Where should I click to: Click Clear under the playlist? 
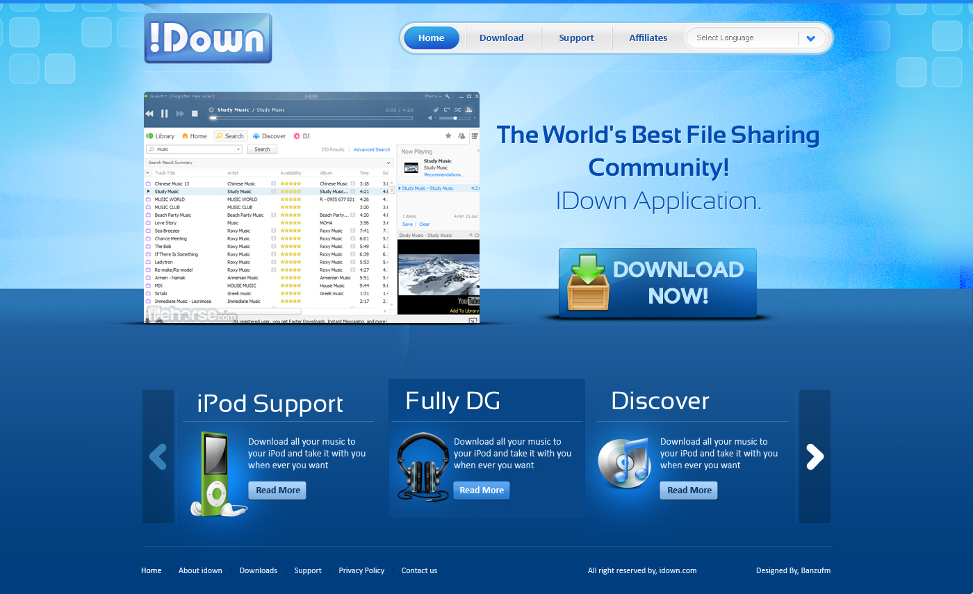click(x=424, y=224)
